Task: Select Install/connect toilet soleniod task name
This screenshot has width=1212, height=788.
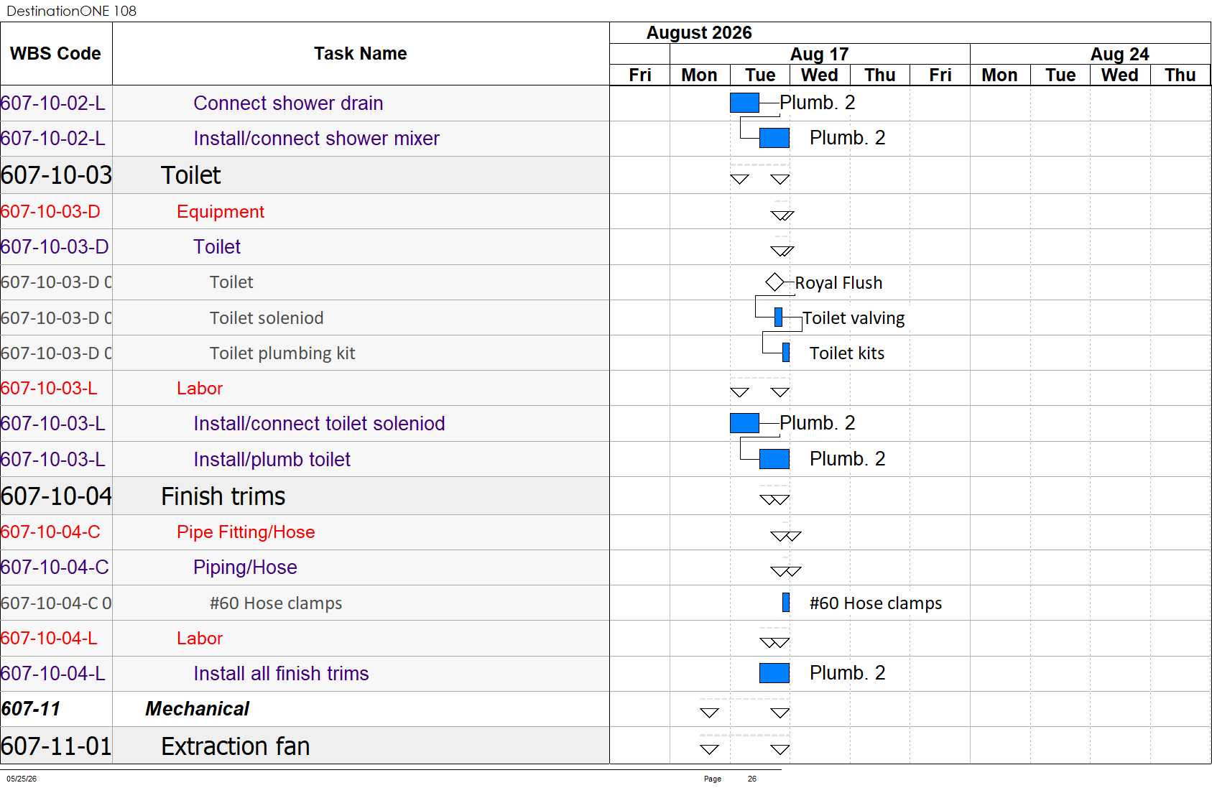Action: (319, 424)
